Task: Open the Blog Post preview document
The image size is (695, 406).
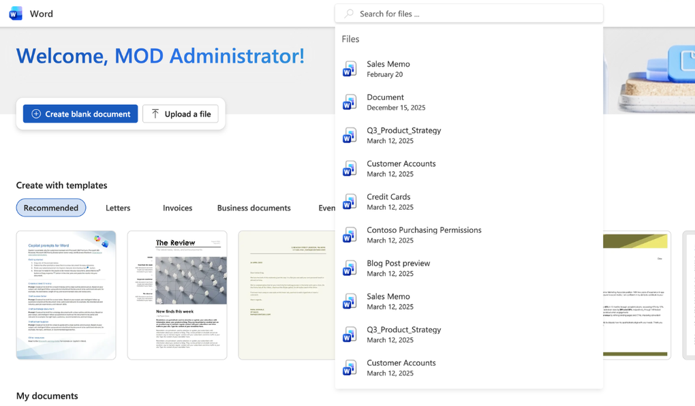Action: pyautogui.click(x=398, y=268)
